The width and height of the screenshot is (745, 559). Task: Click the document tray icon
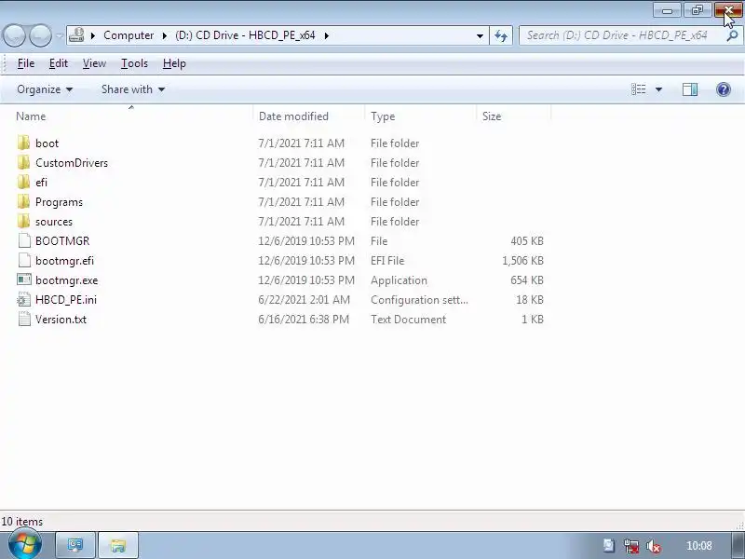tap(609, 546)
